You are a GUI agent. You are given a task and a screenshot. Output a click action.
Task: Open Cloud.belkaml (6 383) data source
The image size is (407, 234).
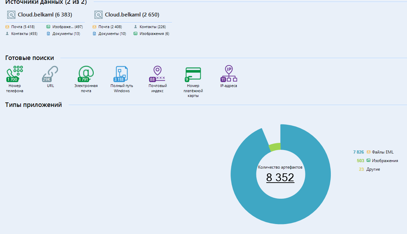[x=45, y=15]
